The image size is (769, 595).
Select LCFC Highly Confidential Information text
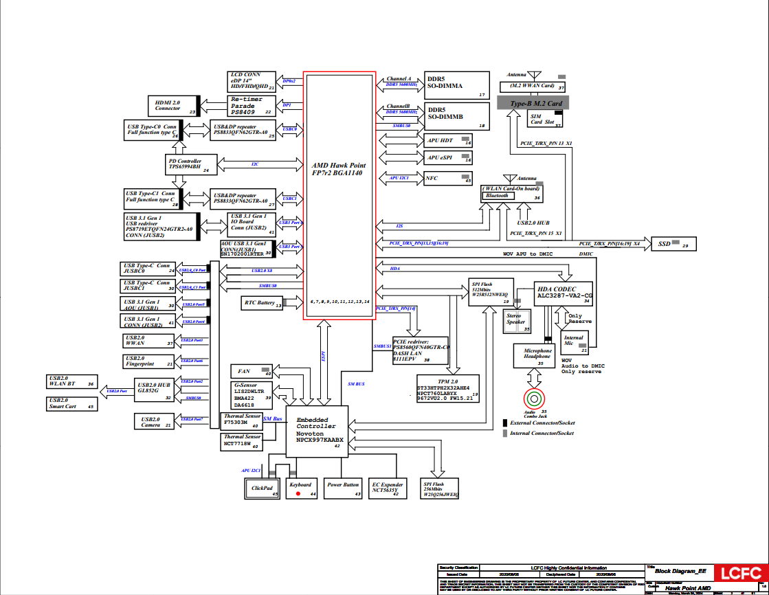569,568
